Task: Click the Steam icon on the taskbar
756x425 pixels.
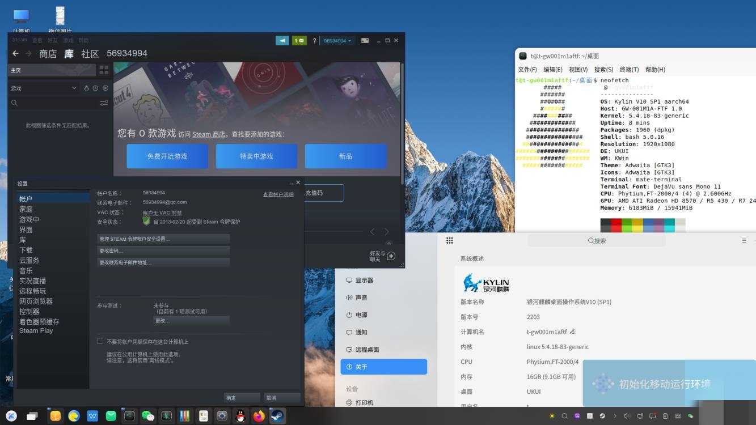Action: pos(277,416)
